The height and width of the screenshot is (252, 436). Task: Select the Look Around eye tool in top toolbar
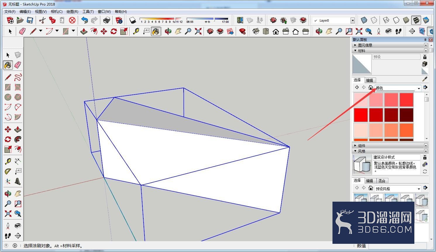[x=388, y=31]
